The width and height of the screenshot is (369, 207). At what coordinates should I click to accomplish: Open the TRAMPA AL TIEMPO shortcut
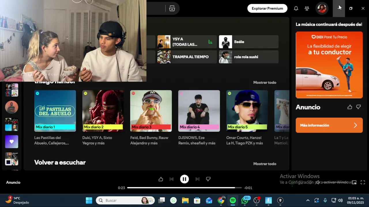(x=187, y=57)
